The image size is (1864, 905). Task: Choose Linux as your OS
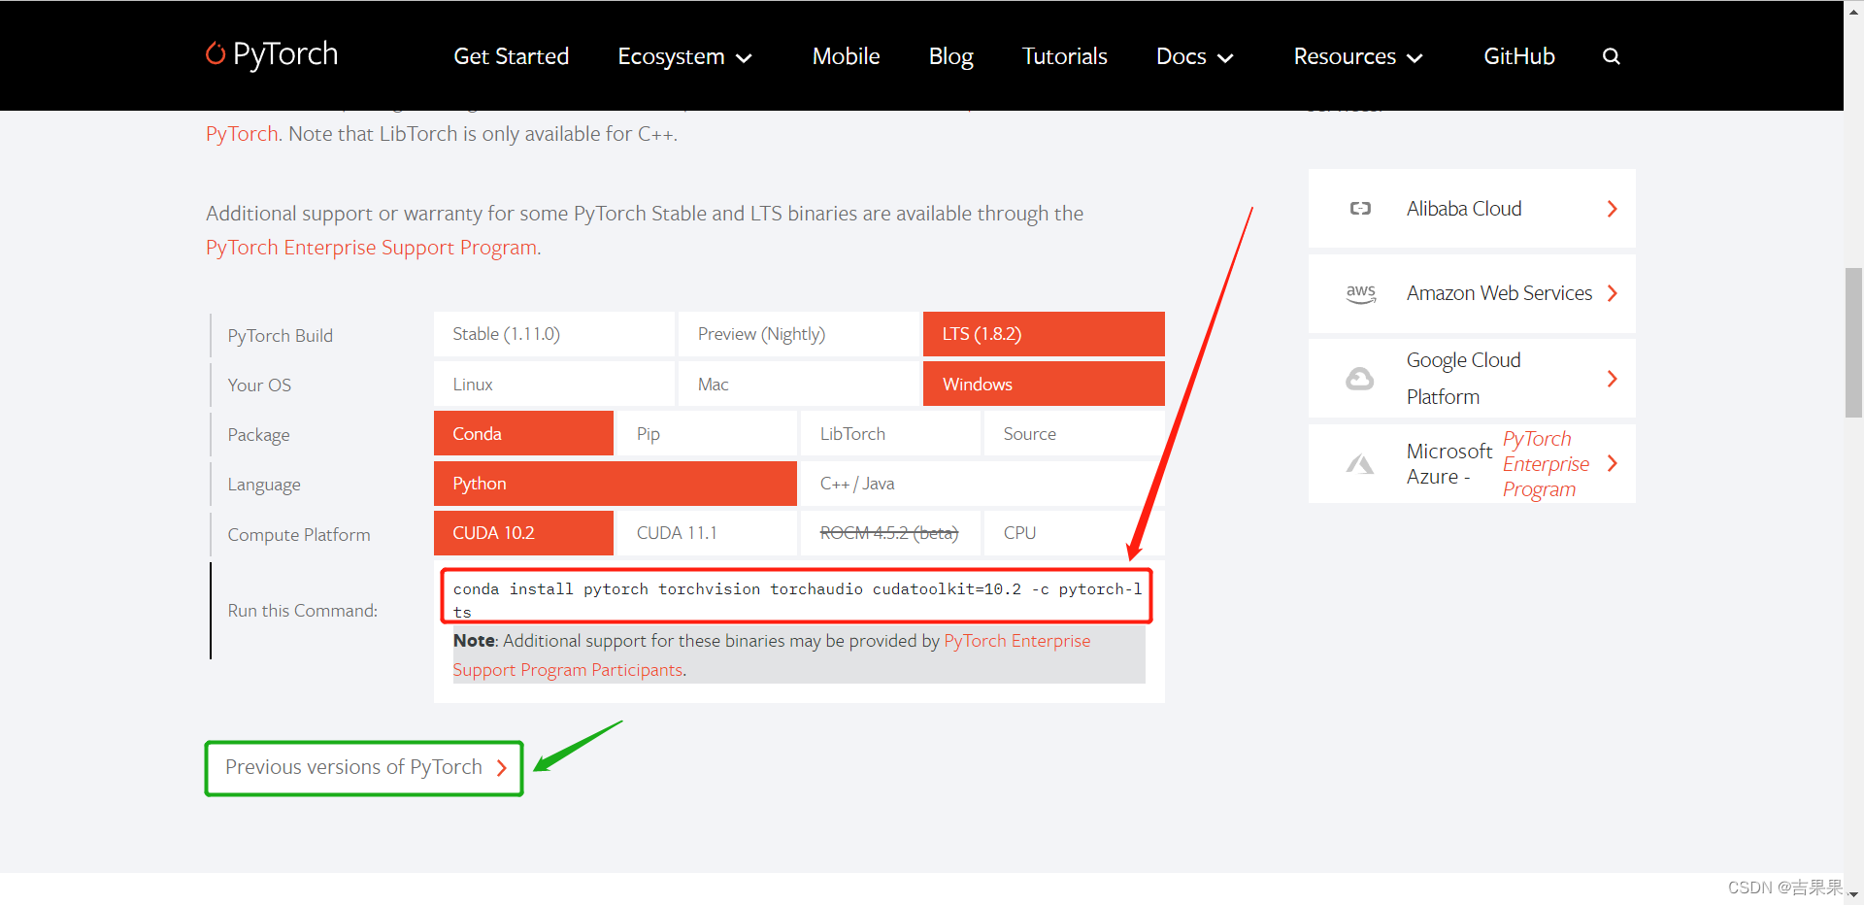tap(554, 384)
